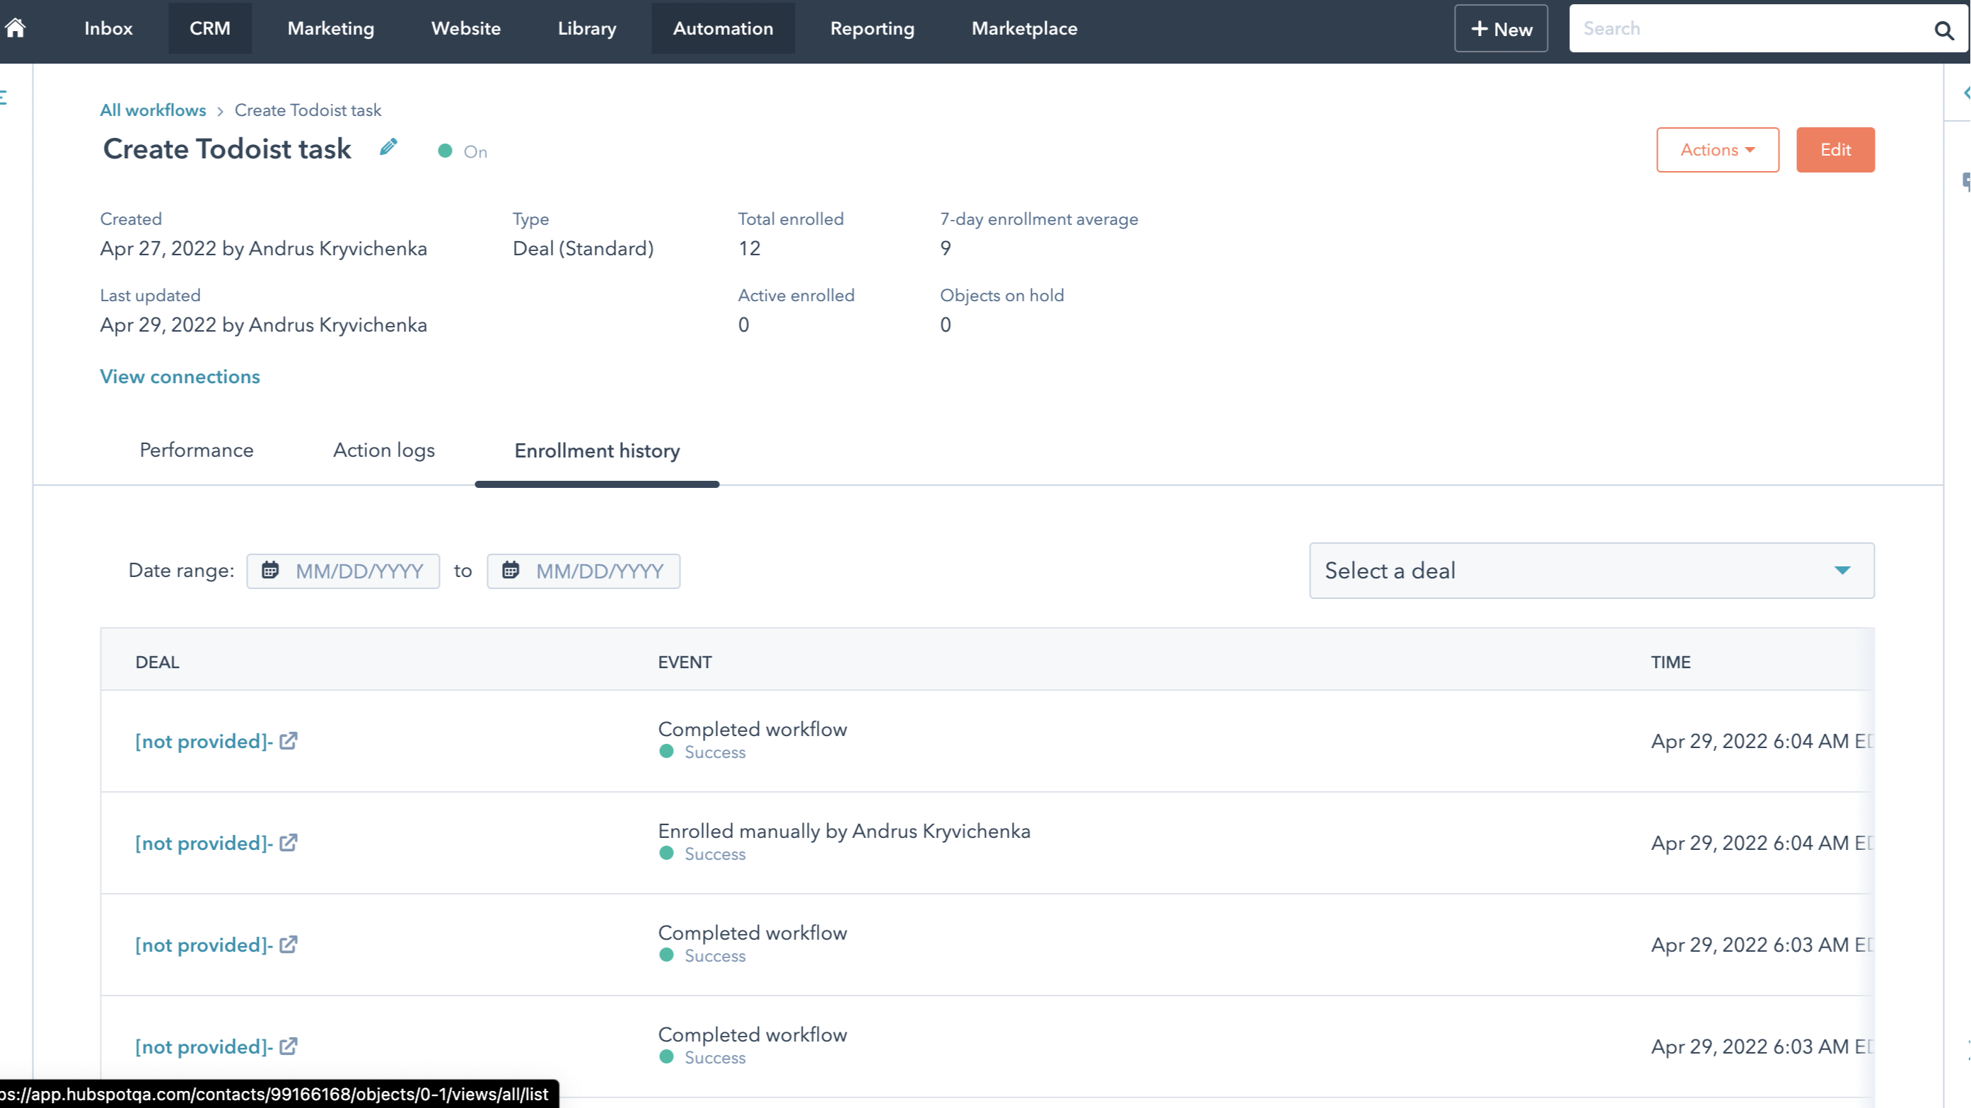Open the View connections link
The image size is (1971, 1108).
180,376
